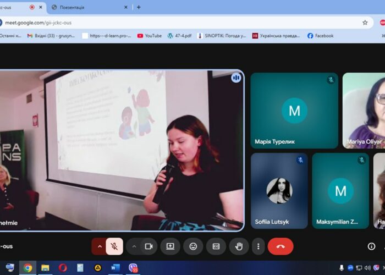Viewport: 385px width, 275px height.
Task: Start presenting your screen
Action: point(170,246)
